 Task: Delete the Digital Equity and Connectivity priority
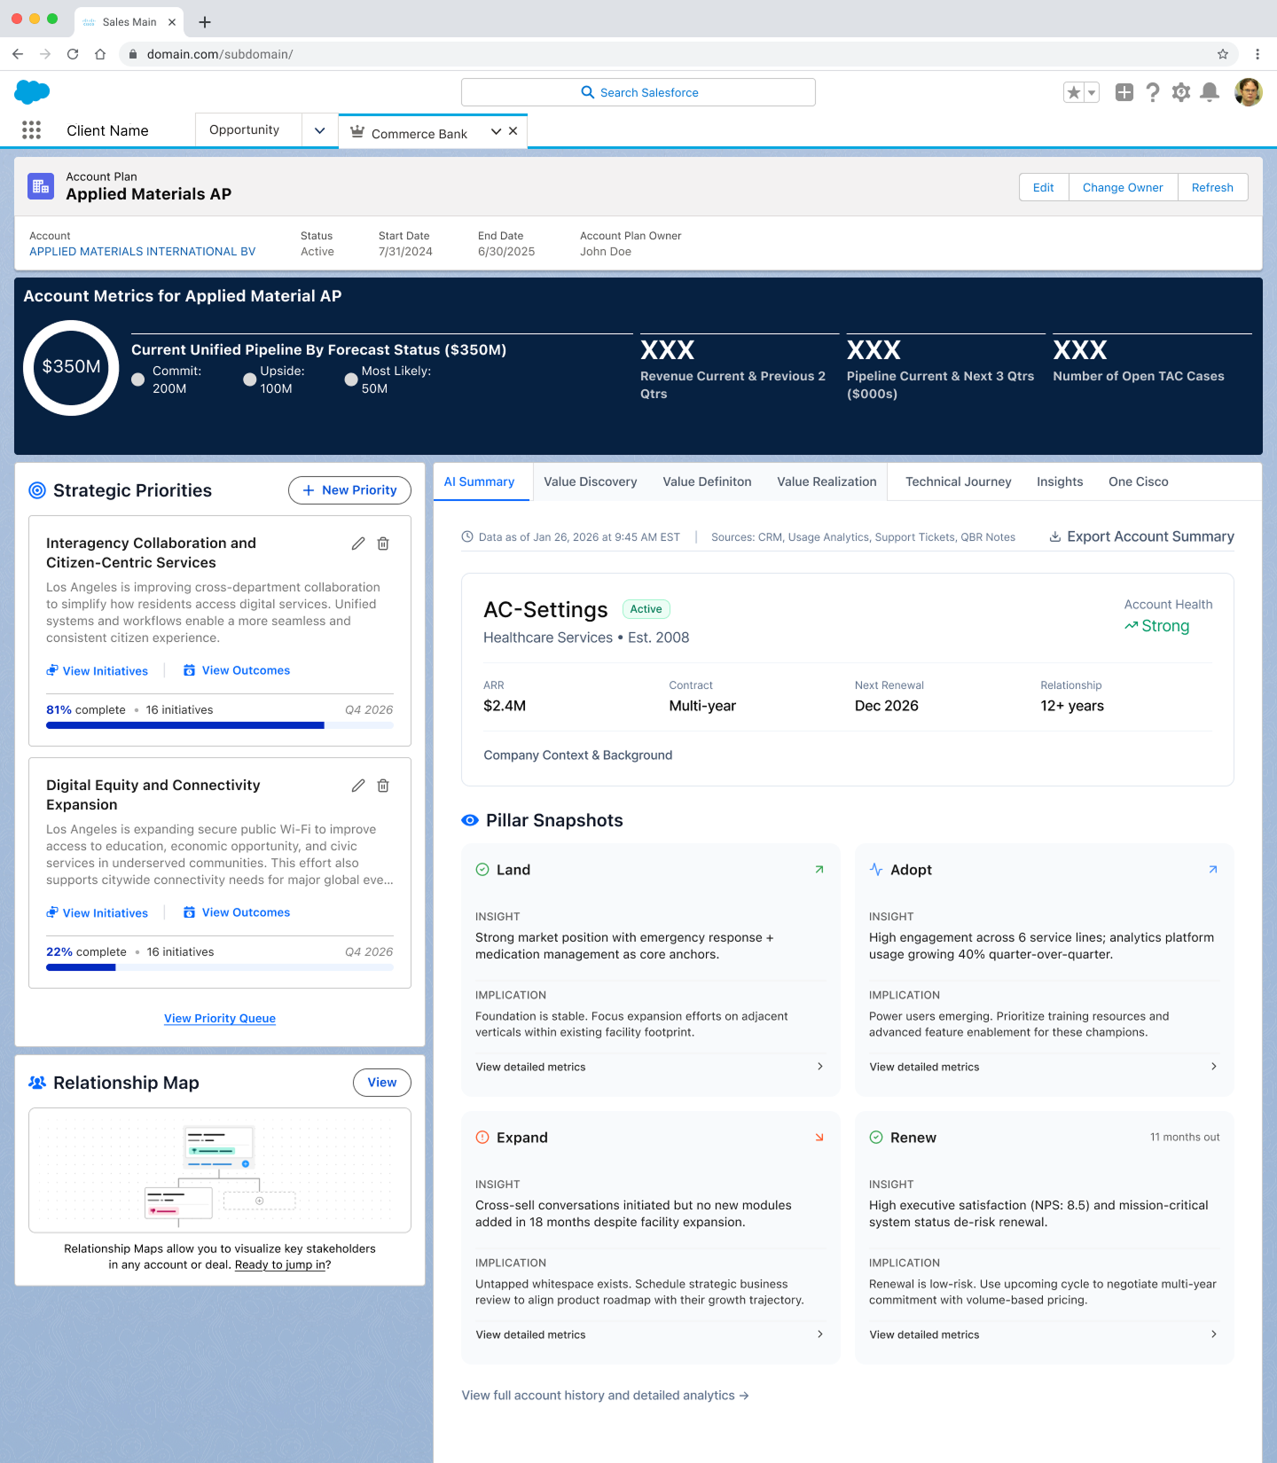click(383, 786)
